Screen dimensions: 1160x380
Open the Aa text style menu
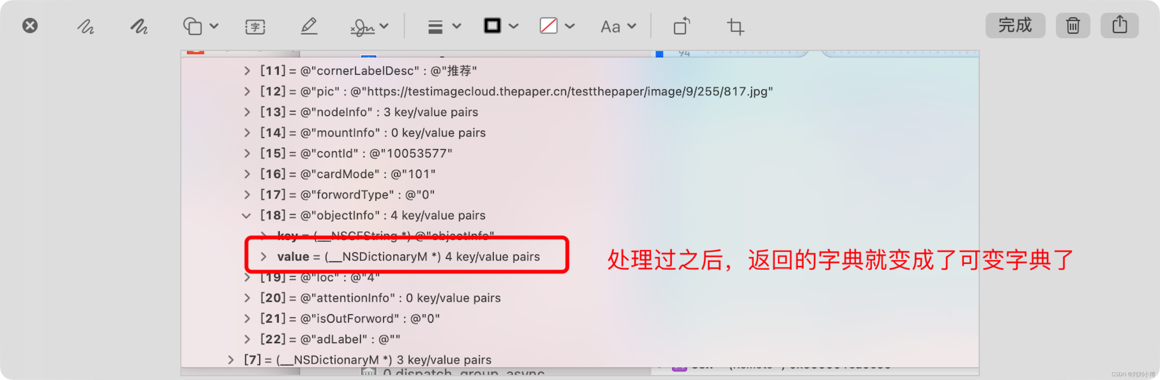[x=610, y=26]
